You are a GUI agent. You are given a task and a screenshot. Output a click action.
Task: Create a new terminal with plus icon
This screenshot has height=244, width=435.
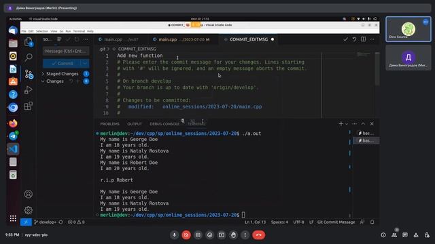341,123
